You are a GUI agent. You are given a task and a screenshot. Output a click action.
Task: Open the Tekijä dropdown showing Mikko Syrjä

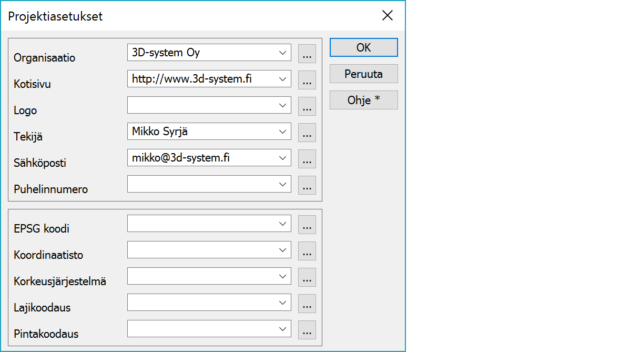(x=283, y=132)
